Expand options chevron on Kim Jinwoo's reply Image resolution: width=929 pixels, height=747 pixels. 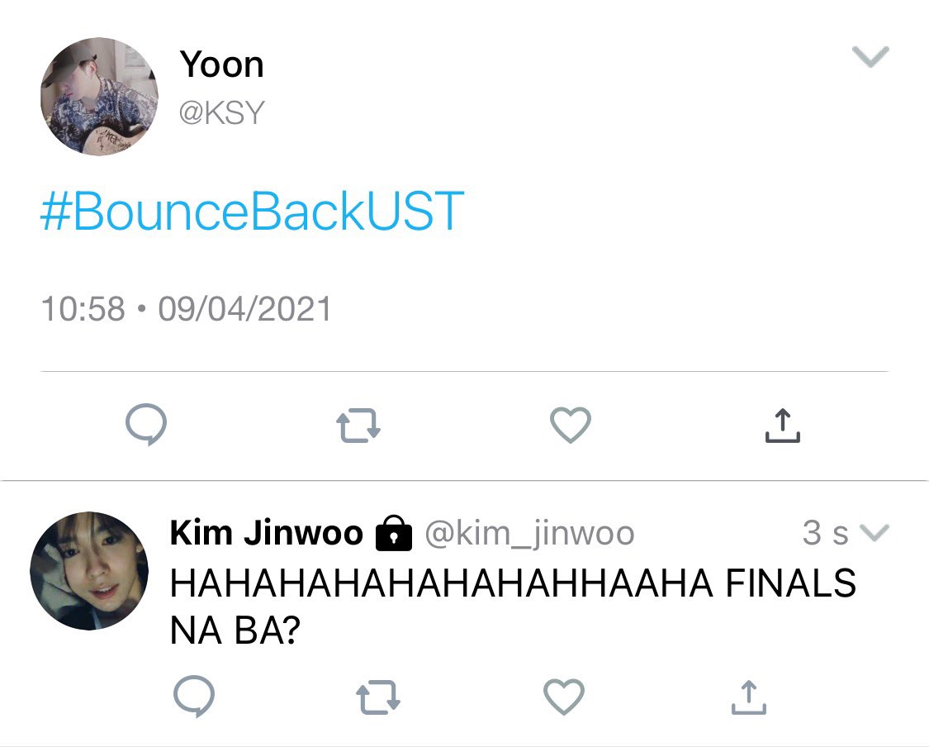tap(874, 532)
